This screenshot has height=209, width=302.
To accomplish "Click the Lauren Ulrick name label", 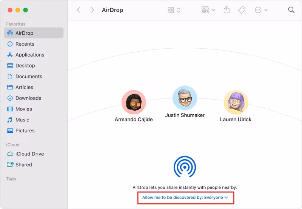I will 236,120.
